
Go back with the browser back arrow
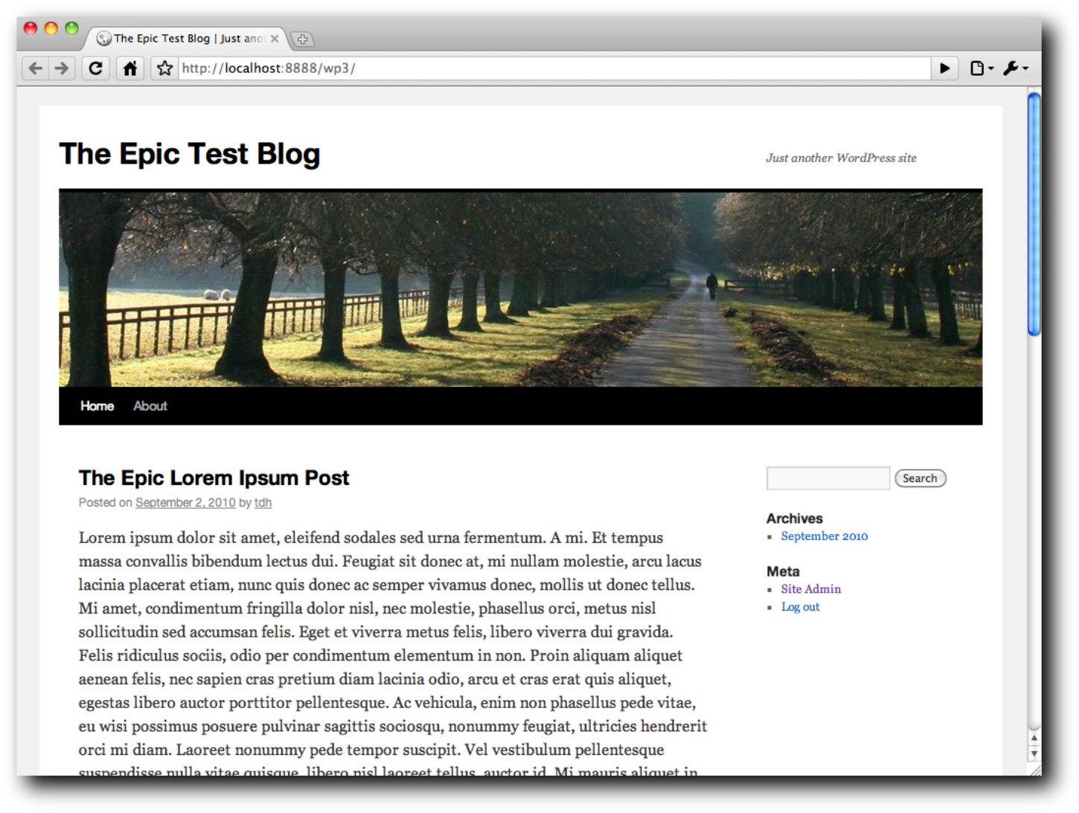click(x=35, y=68)
